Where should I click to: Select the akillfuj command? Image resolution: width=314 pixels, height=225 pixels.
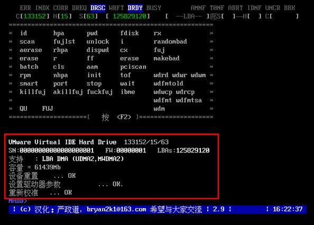[x=68, y=92]
